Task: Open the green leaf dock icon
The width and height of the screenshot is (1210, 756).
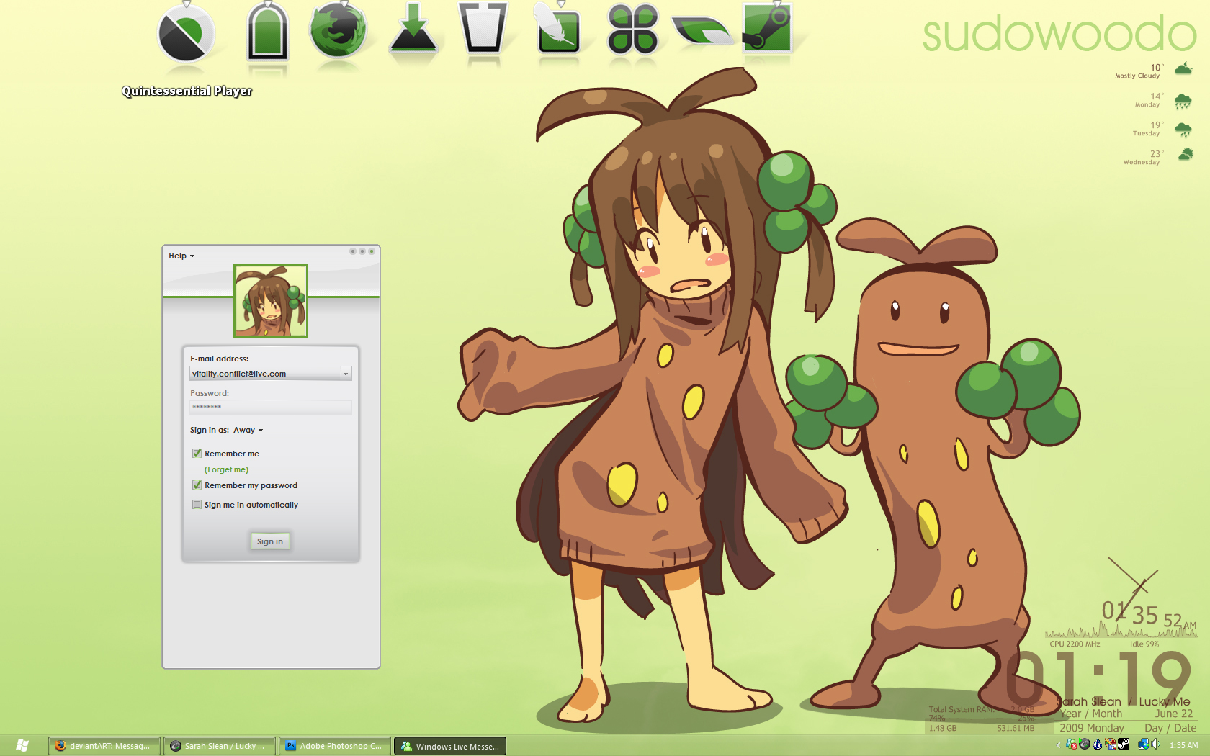Action: (x=702, y=30)
